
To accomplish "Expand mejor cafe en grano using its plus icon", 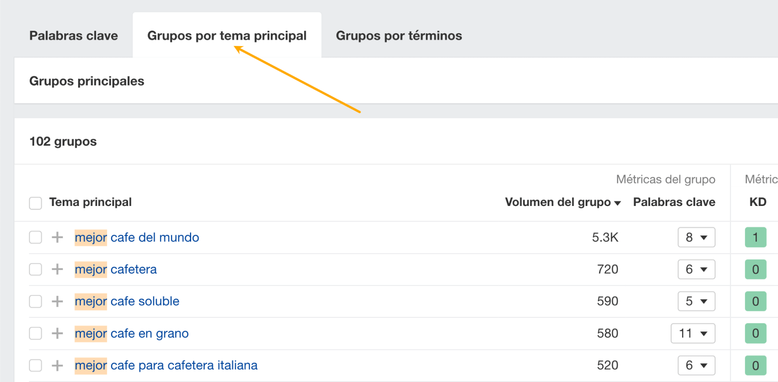I will (x=58, y=333).
